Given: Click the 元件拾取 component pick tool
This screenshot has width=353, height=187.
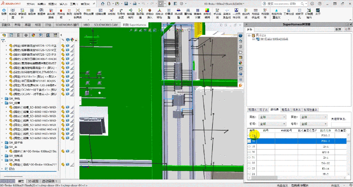Looking at the screenshot, I should point(61,14).
